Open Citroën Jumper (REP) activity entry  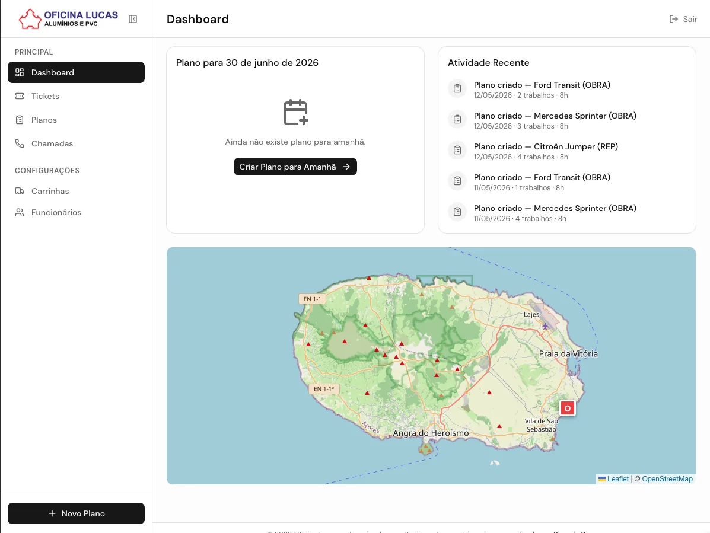coord(567,151)
